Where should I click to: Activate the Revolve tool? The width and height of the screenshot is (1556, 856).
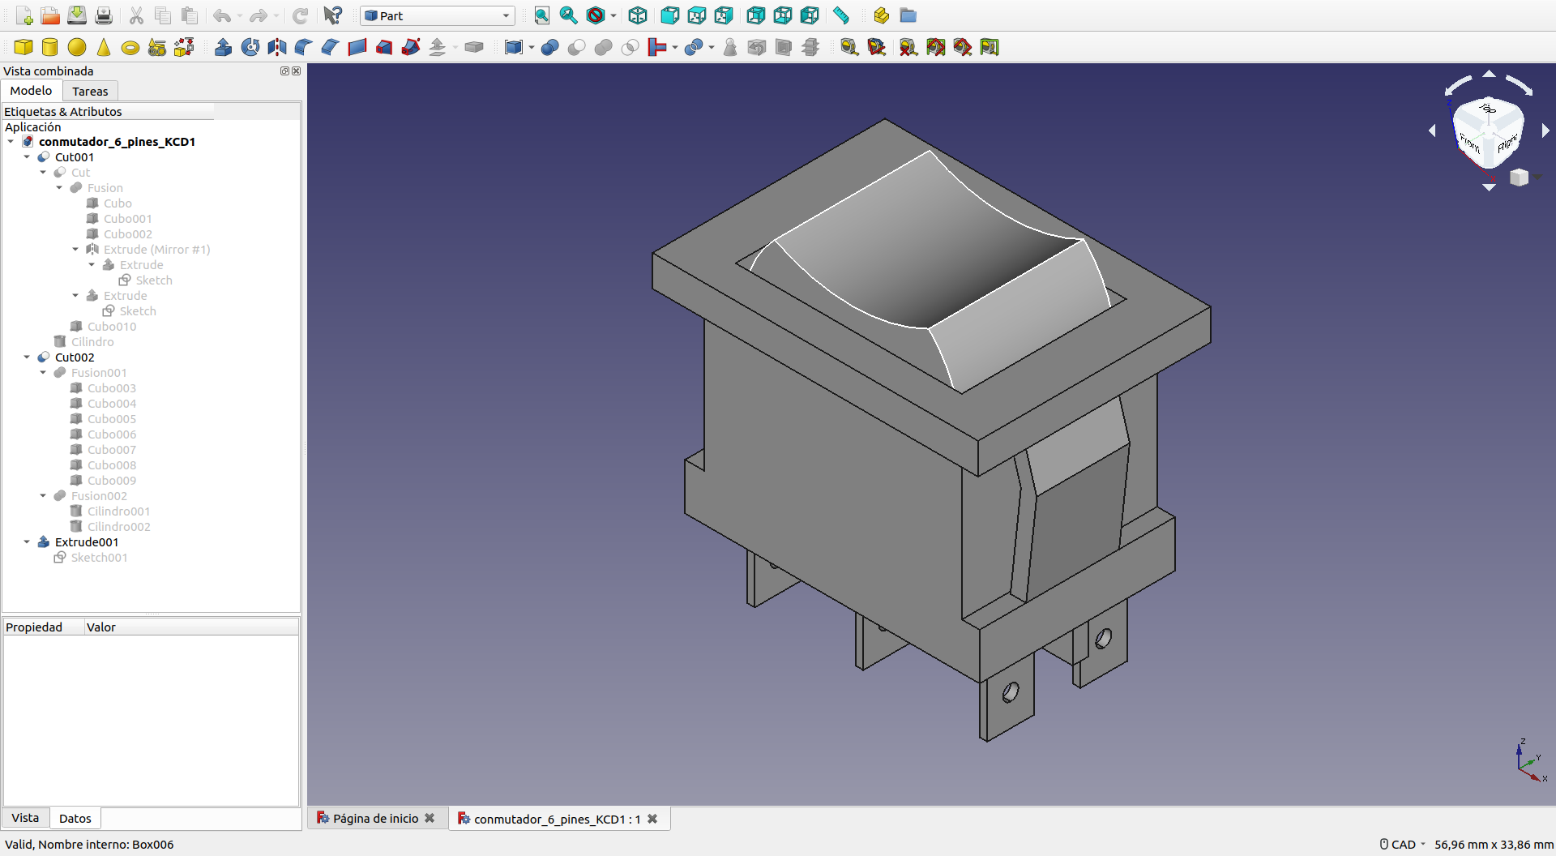pyautogui.click(x=250, y=48)
